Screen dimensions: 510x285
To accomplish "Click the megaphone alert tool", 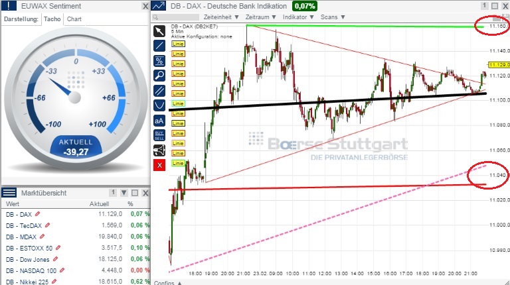I will pos(159,150).
